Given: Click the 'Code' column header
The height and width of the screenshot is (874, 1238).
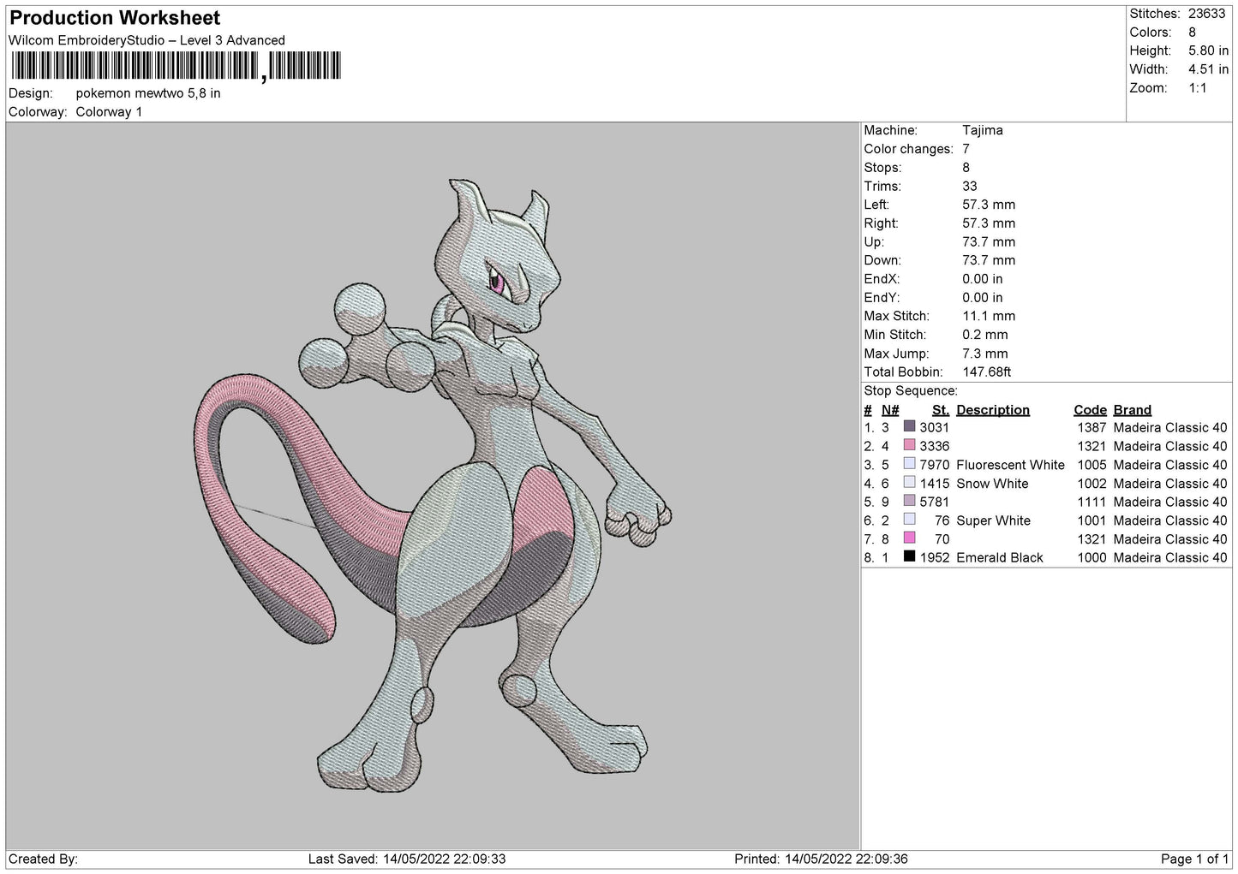Looking at the screenshot, I should point(1090,410).
